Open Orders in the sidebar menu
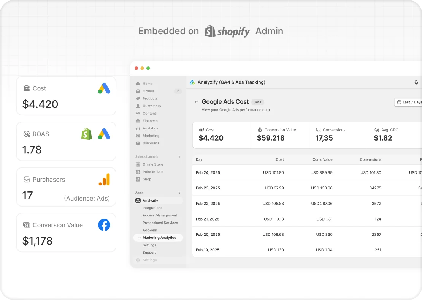The height and width of the screenshot is (300, 422). coord(148,91)
